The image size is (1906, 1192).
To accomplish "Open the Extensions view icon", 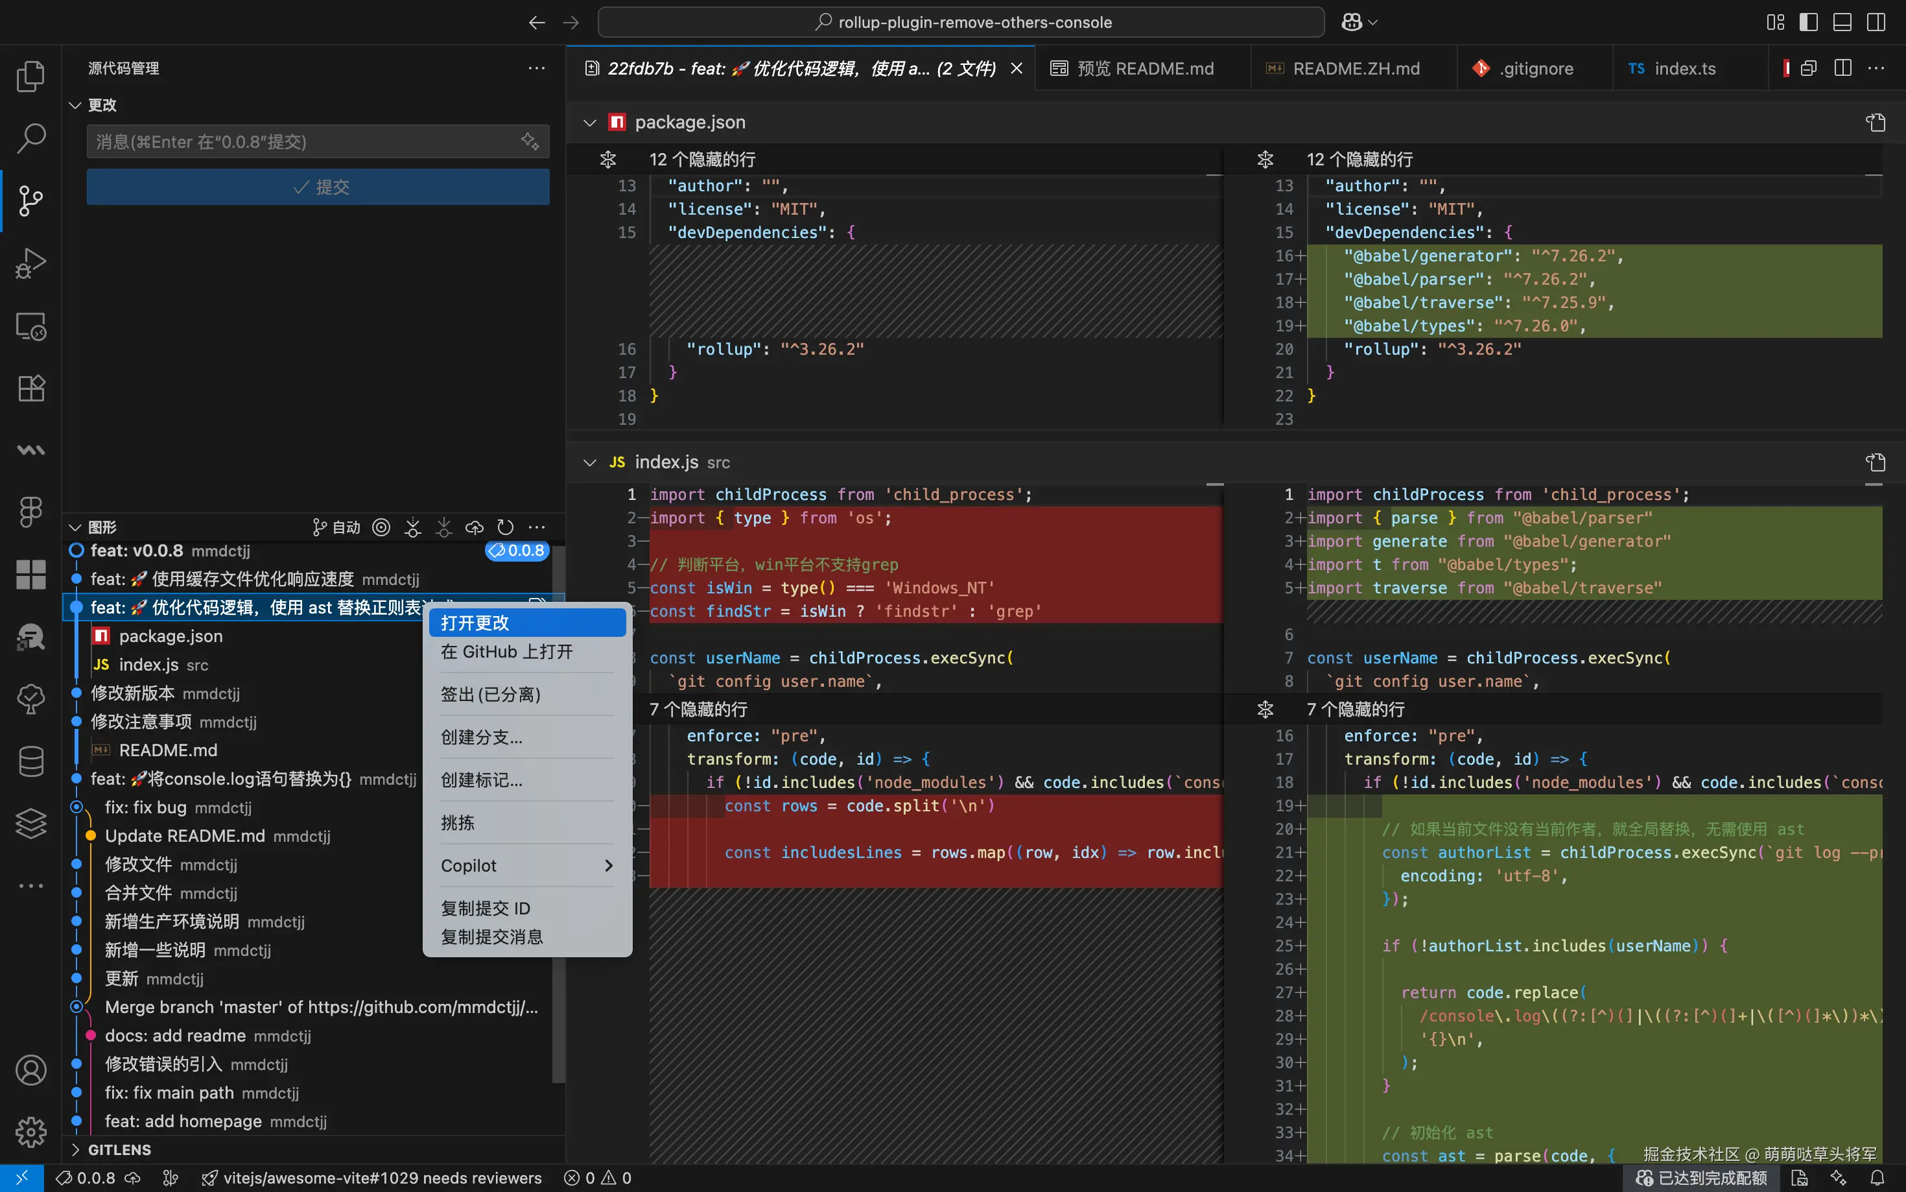I will click(x=30, y=388).
